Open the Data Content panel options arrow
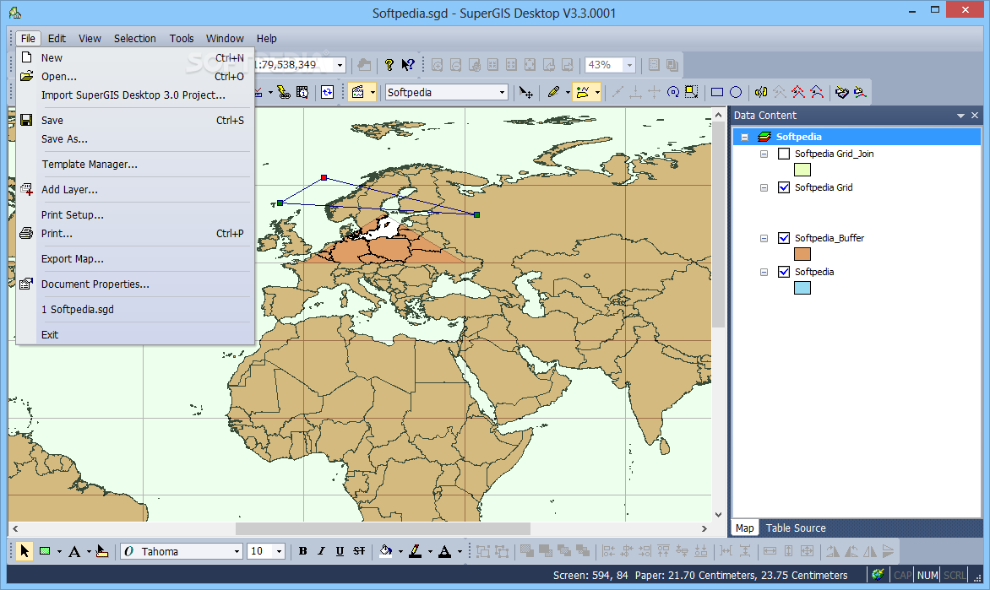This screenshot has width=990, height=590. tap(960, 116)
